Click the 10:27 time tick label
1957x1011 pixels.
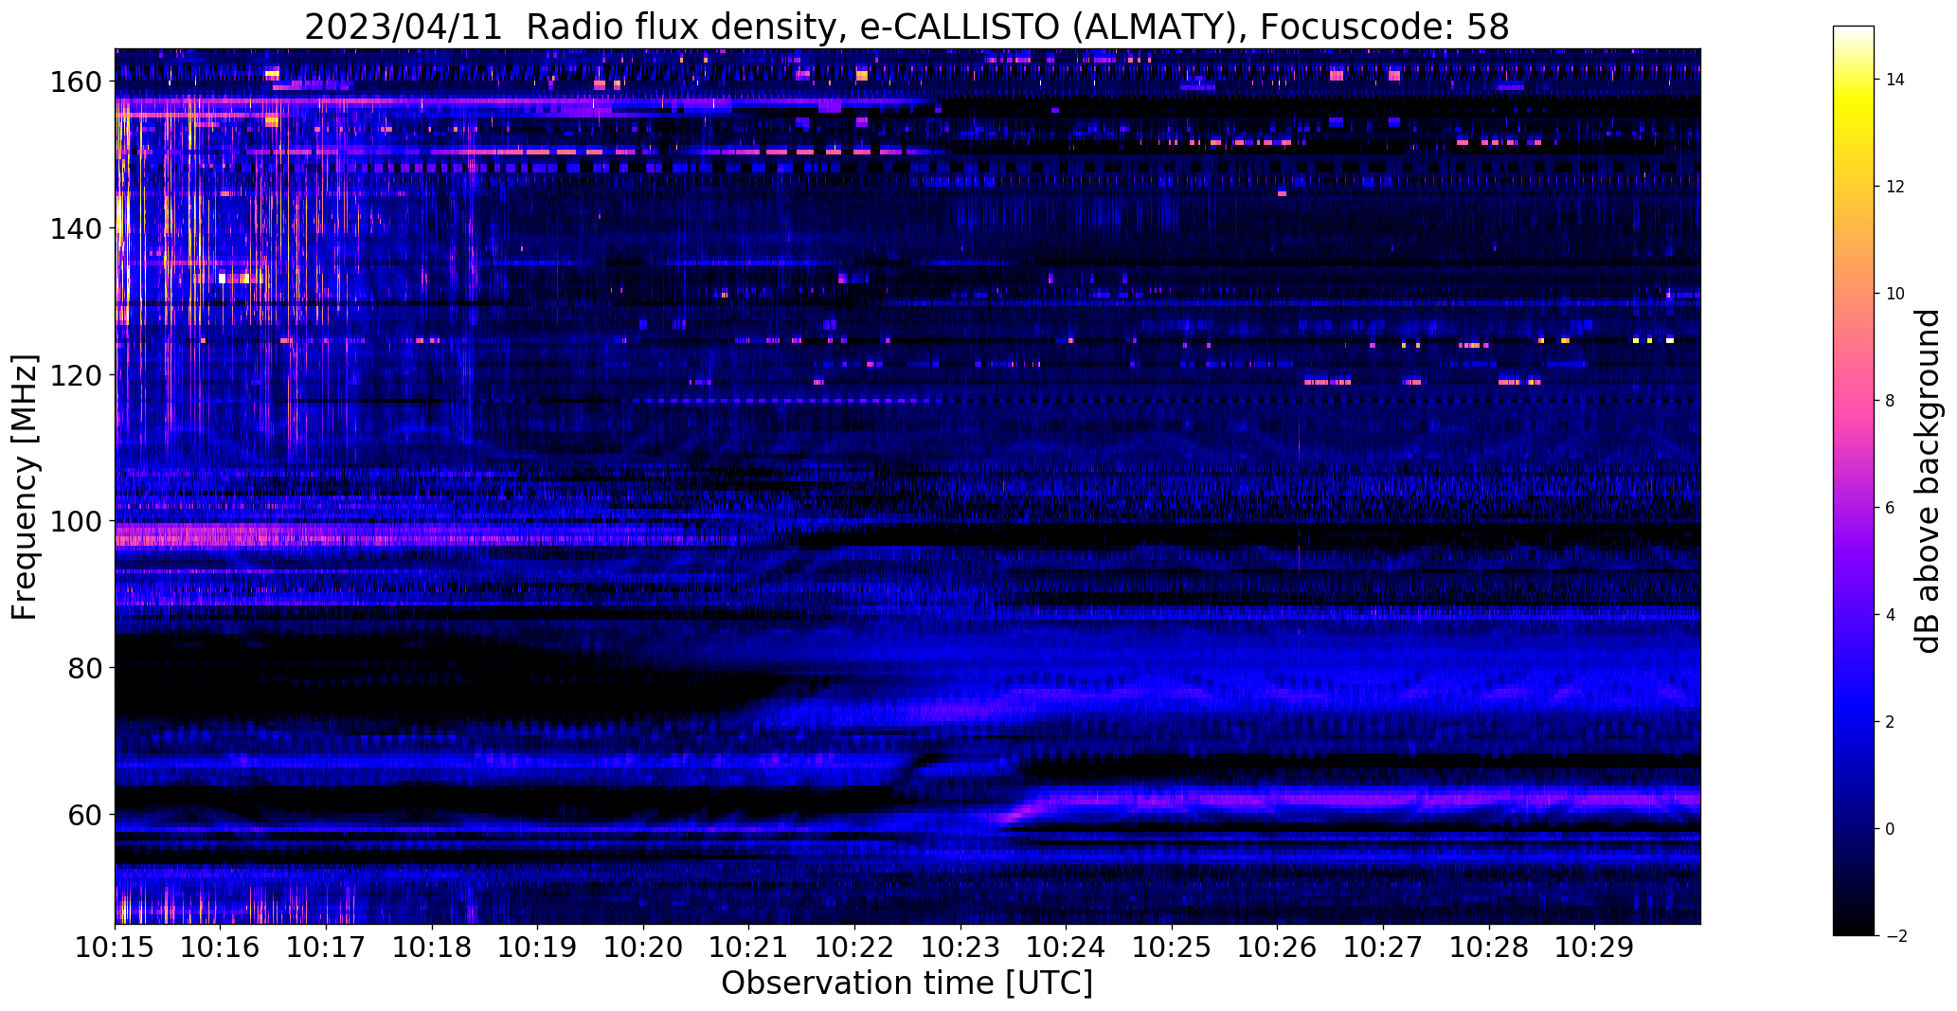(x=1383, y=948)
